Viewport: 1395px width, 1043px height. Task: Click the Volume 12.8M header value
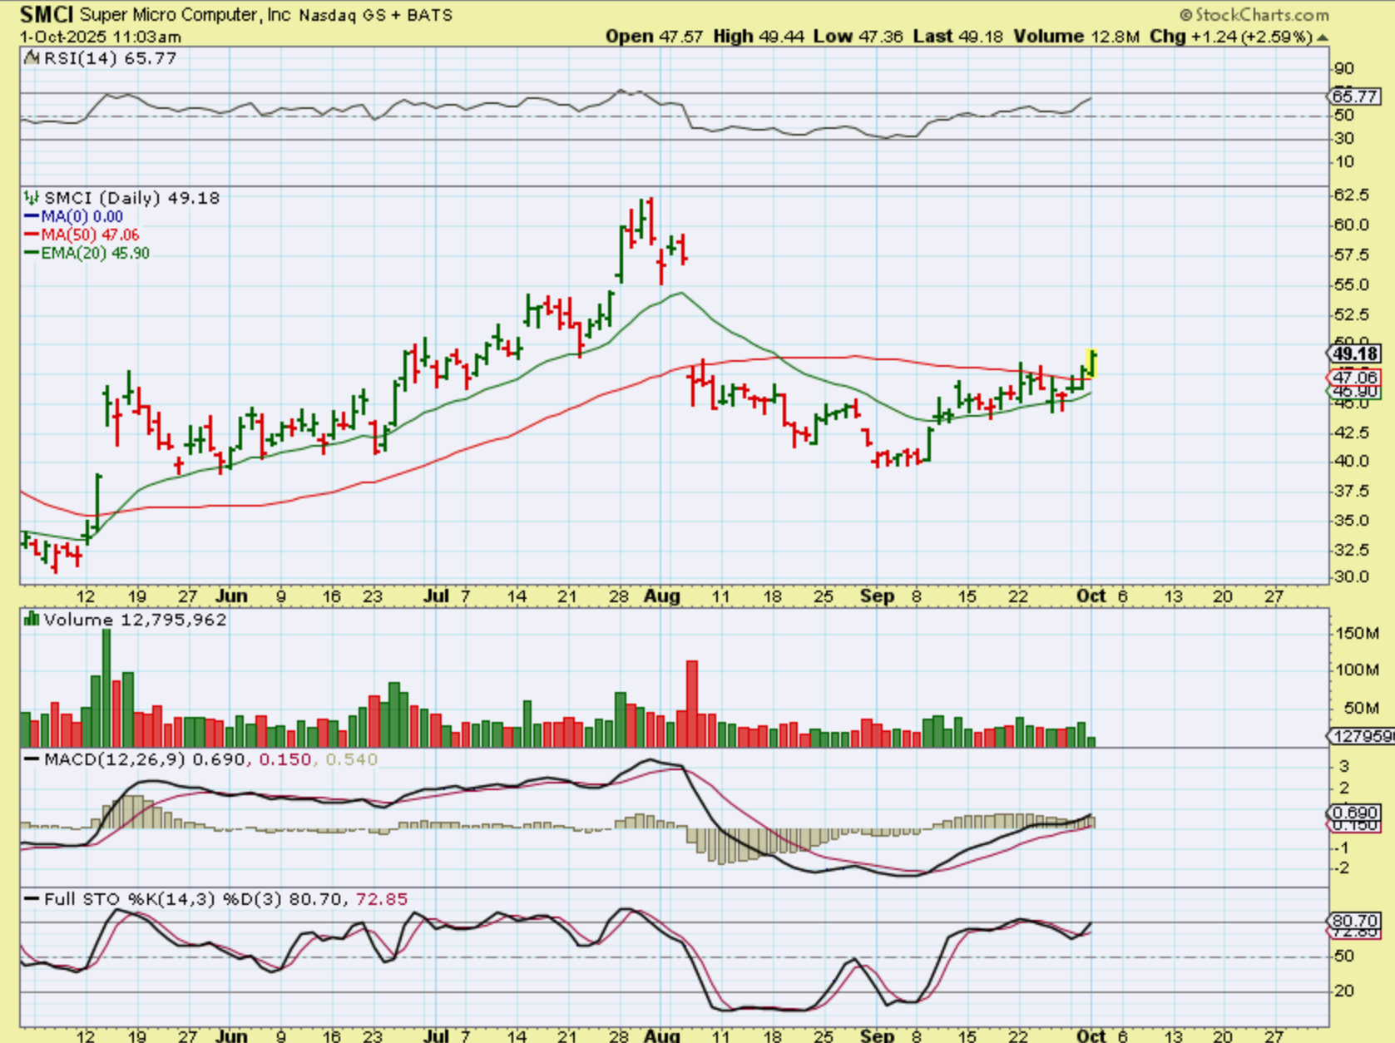click(x=1076, y=37)
